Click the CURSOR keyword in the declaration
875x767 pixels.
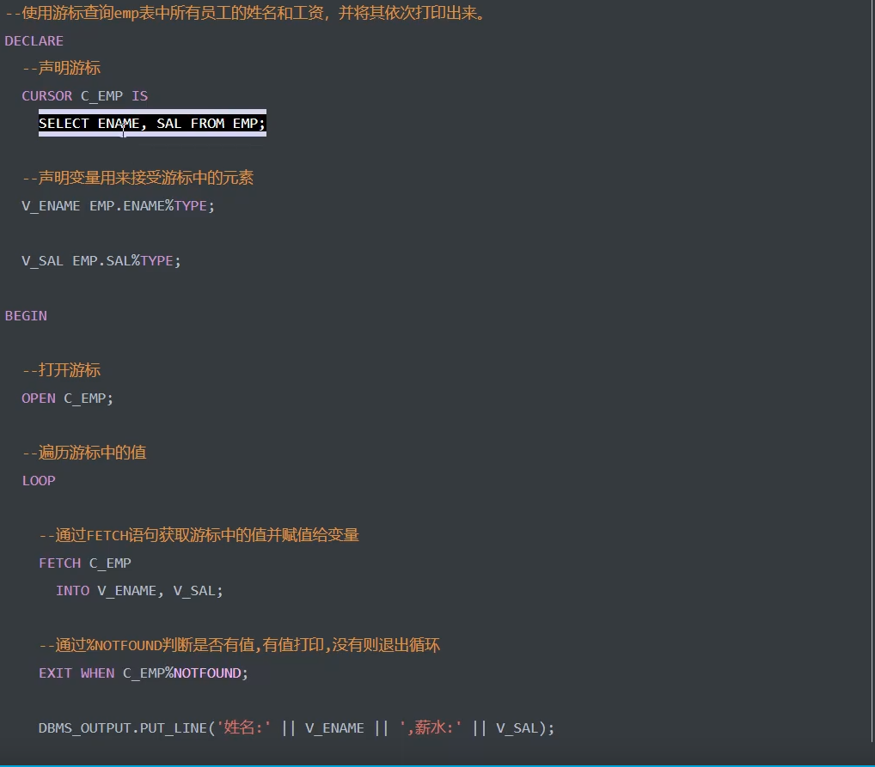[x=46, y=96]
